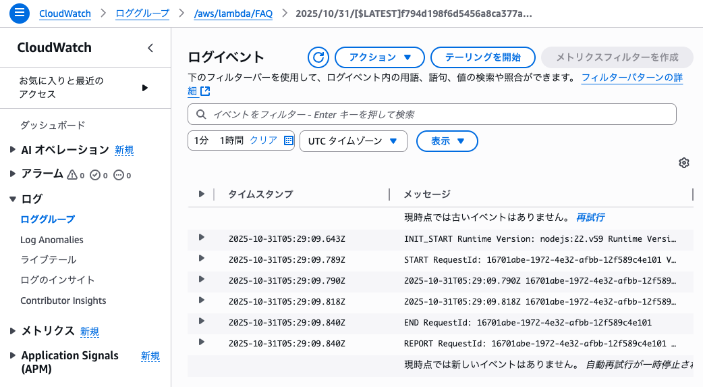Viewport: 703px width, 387px height.
Task: Open ログのインサイト in the sidebar
Action: coord(57,280)
